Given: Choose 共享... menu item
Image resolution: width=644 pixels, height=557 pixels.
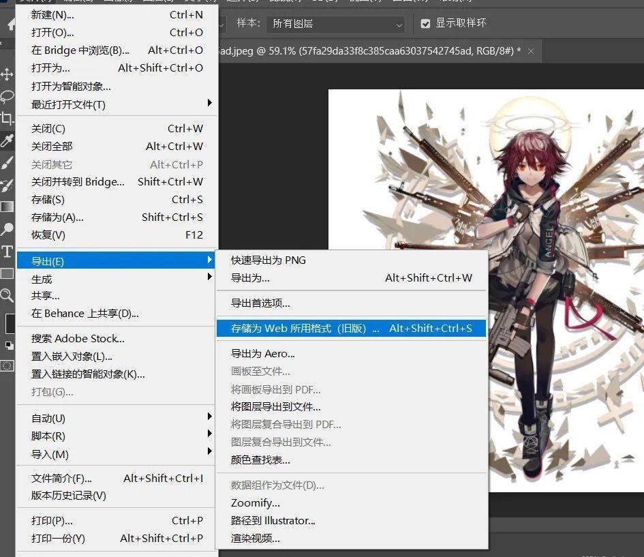Looking at the screenshot, I should point(117,296).
